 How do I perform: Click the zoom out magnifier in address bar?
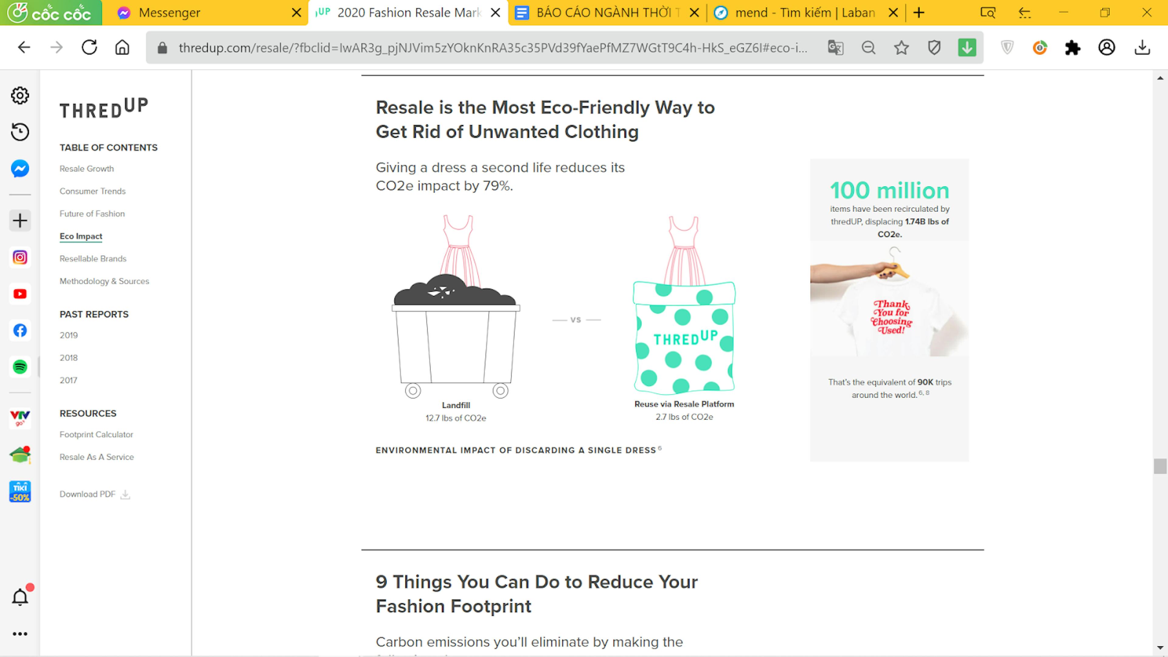[868, 48]
